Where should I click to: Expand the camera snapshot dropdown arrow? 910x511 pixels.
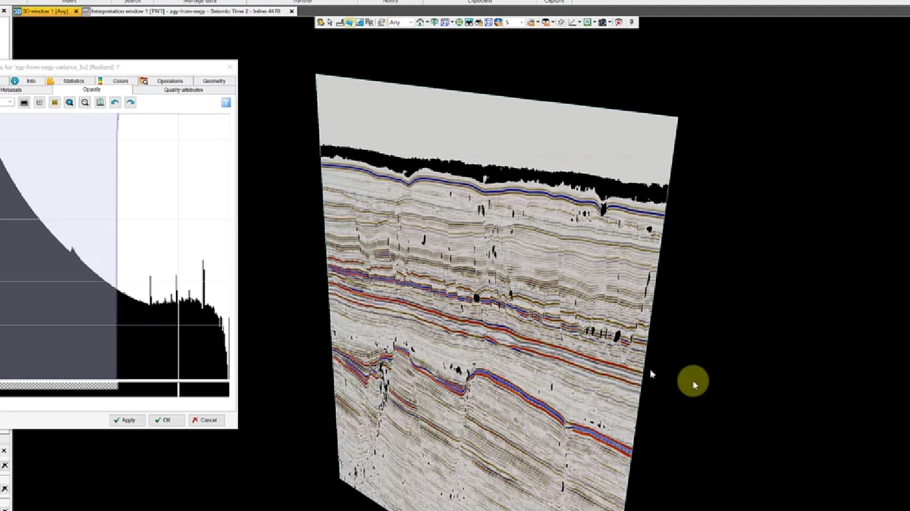tap(610, 23)
